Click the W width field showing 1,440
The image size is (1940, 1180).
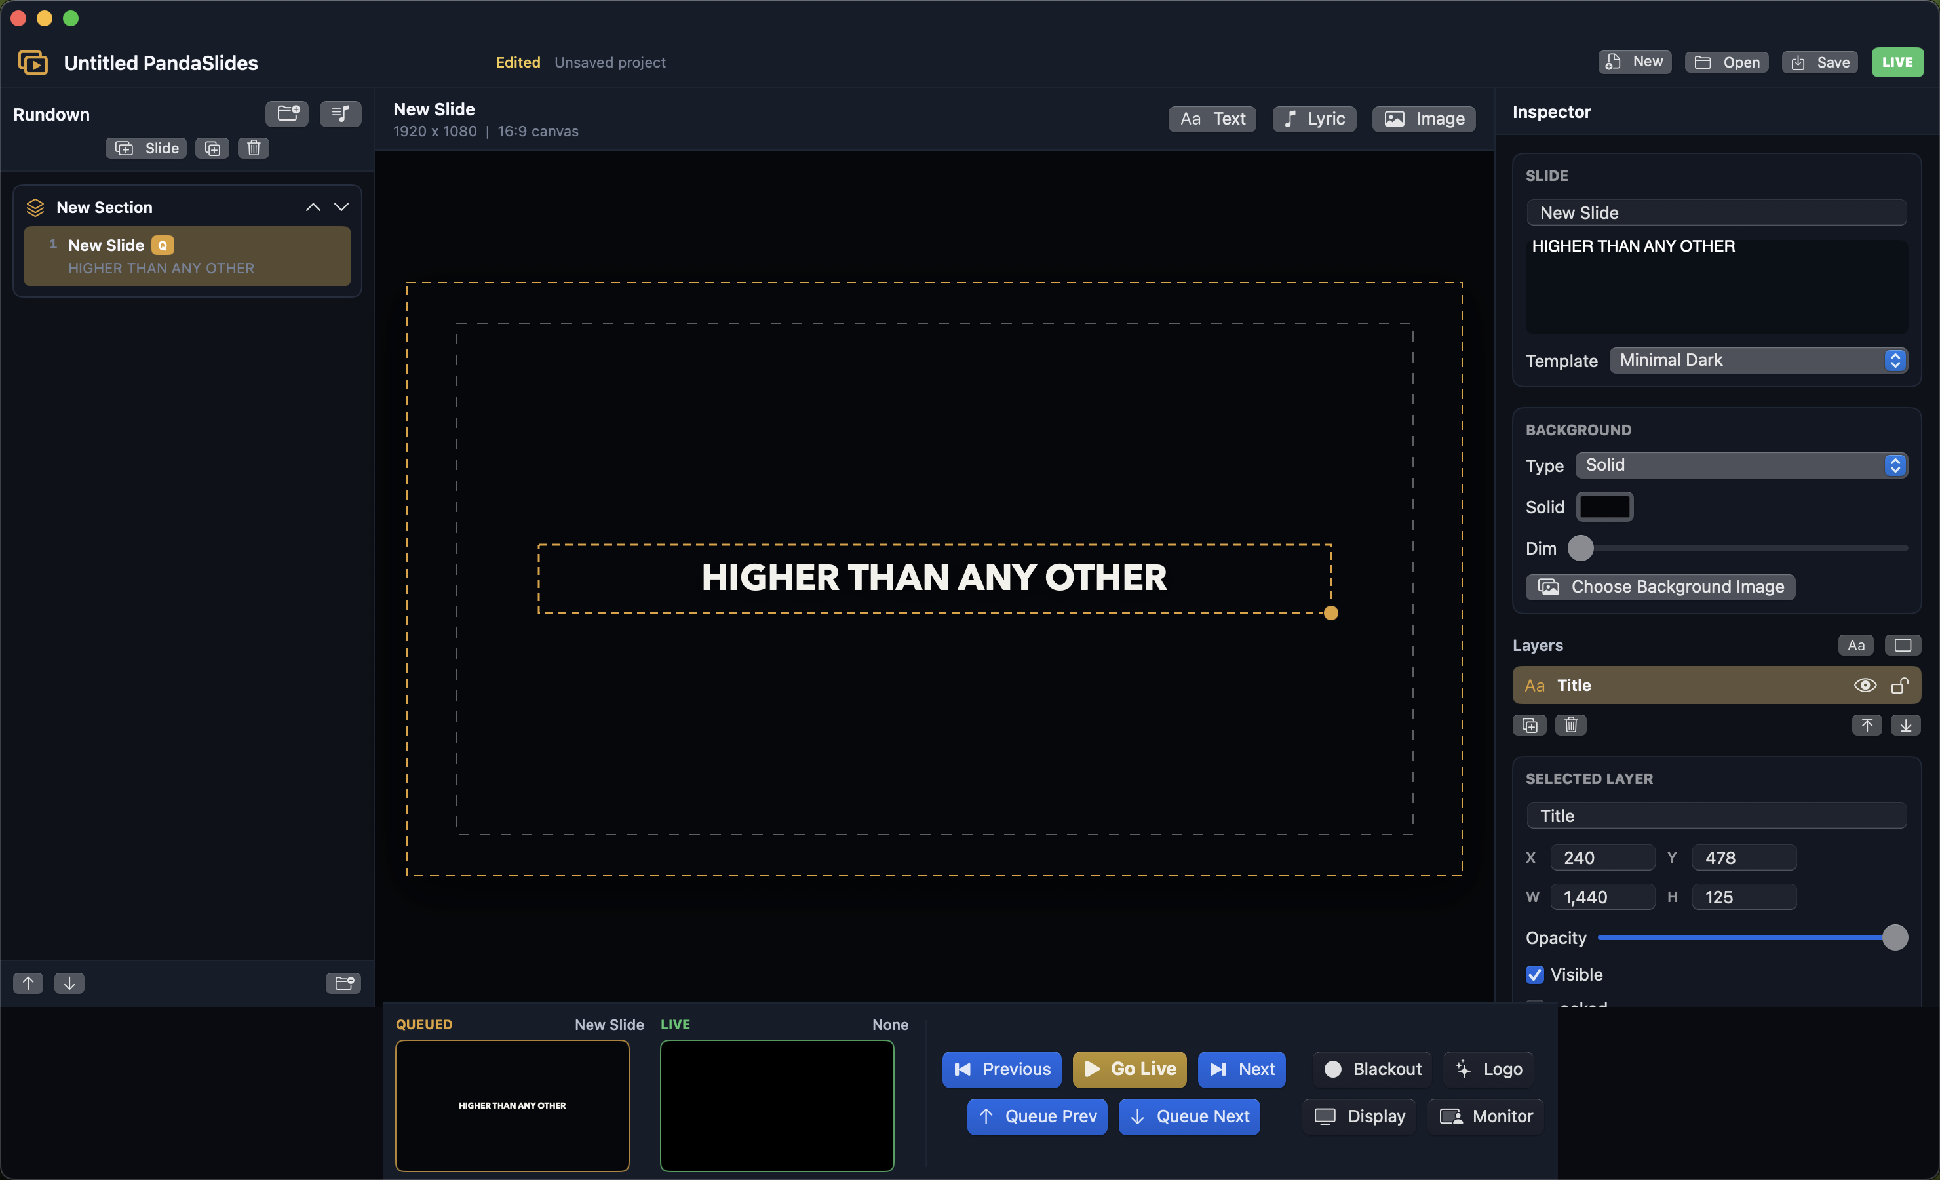click(1602, 897)
